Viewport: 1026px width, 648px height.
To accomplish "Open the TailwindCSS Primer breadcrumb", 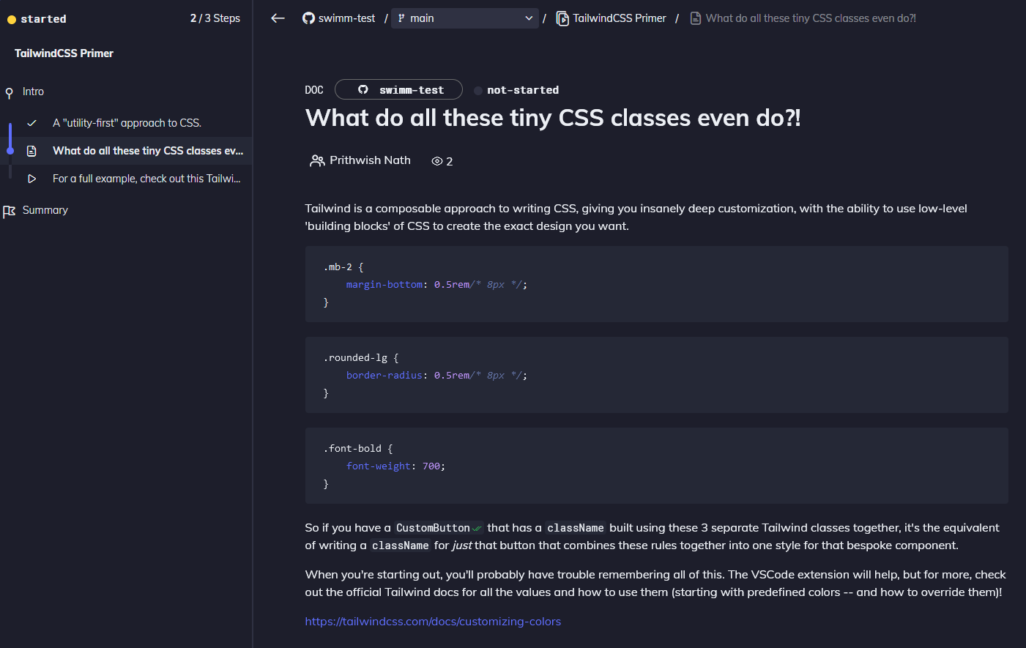I will point(620,18).
